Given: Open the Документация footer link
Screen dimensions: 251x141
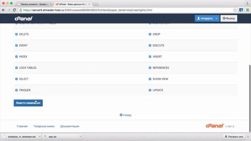Looking at the screenshot, I should click(70, 126).
